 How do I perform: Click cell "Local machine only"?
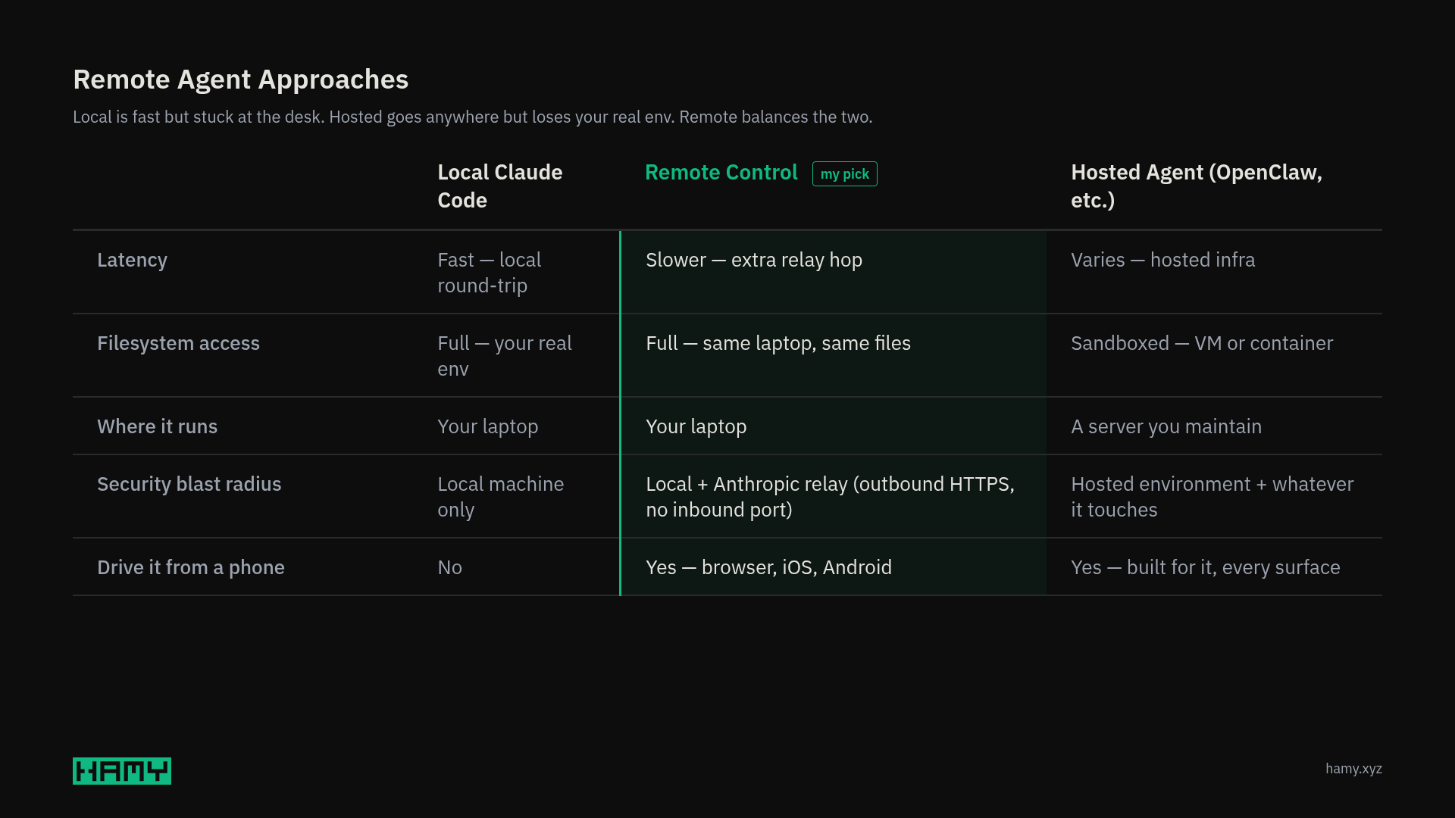click(501, 497)
